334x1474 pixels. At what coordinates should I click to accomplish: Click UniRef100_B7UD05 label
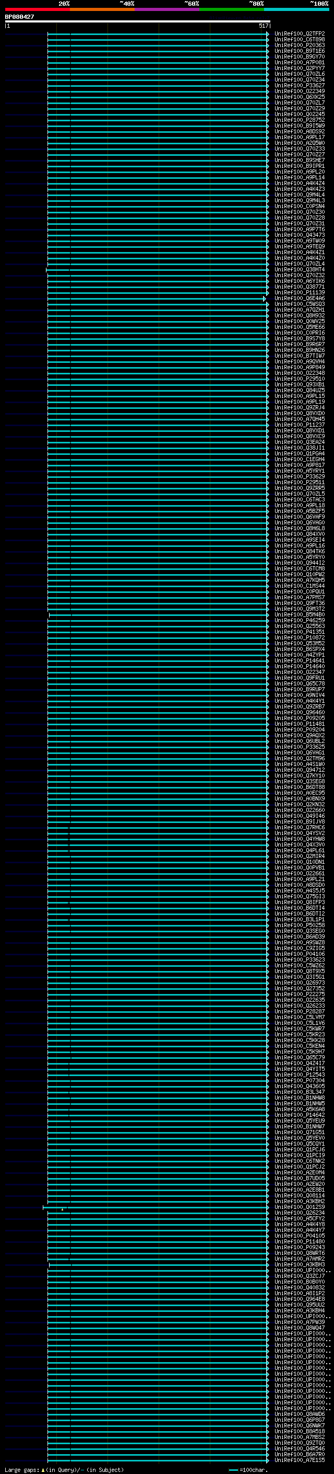pos(299,1178)
